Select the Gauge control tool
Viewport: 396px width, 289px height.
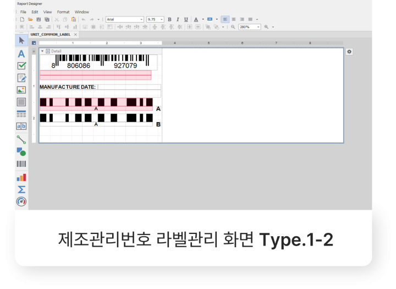(21, 201)
